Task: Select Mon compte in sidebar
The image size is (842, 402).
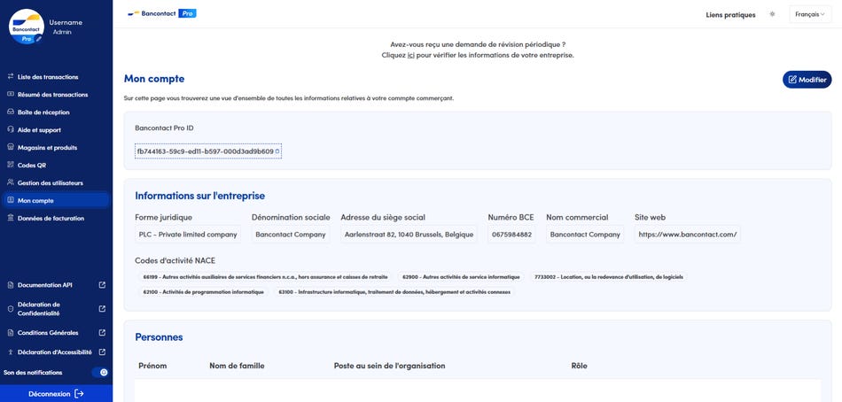Action: [x=56, y=201]
